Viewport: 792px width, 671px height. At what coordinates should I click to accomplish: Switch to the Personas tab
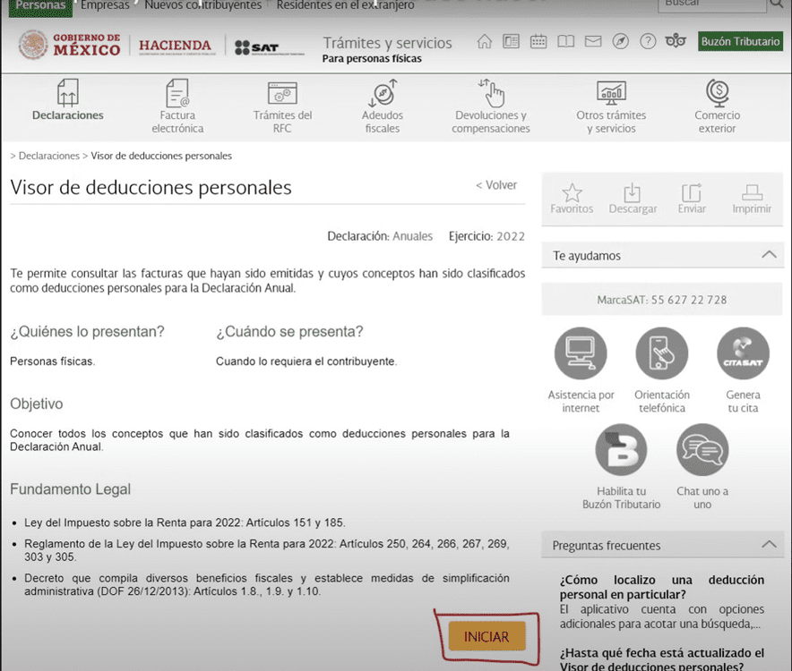point(39,4)
